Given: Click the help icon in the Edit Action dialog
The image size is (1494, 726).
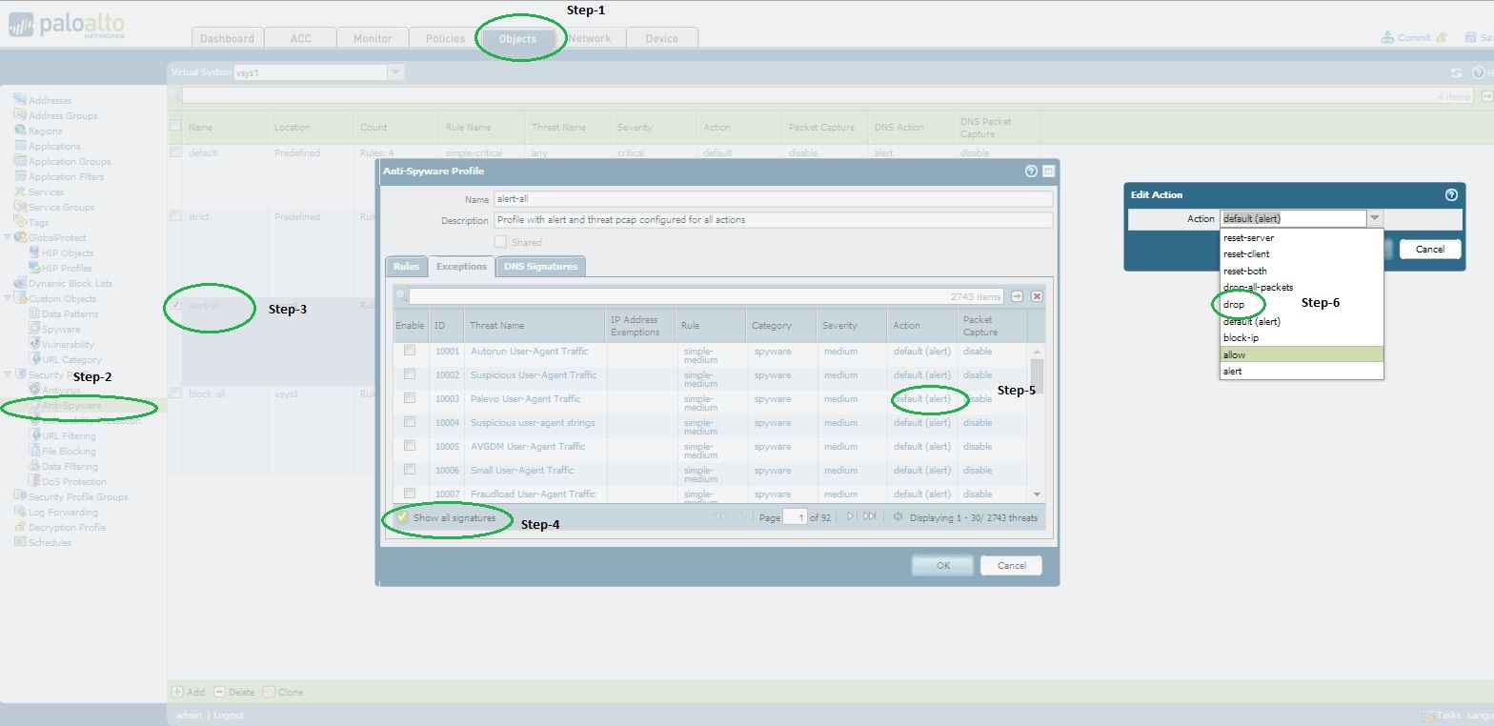Looking at the screenshot, I should [1451, 194].
